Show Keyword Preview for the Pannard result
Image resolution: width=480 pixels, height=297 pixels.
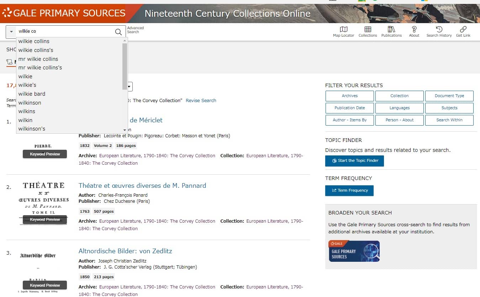(45, 220)
